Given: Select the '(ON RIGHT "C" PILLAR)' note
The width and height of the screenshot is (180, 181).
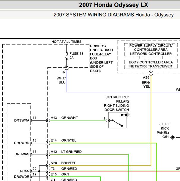Looking at the screenshot, I should (117, 99).
